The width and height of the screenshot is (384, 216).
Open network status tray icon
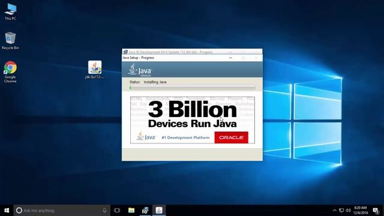click(x=341, y=211)
